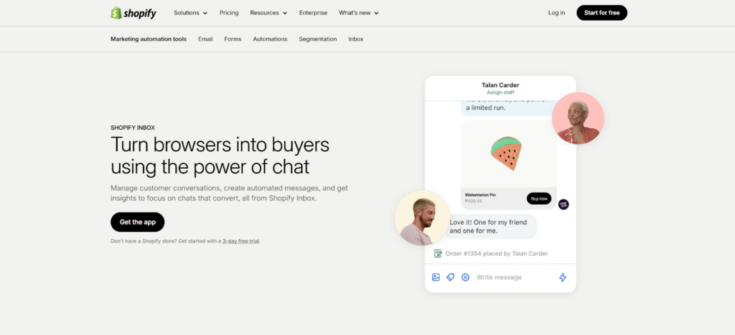The width and height of the screenshot is (735, 335).
Task: Click the price tag icon in chat
Action: point(450,277)
